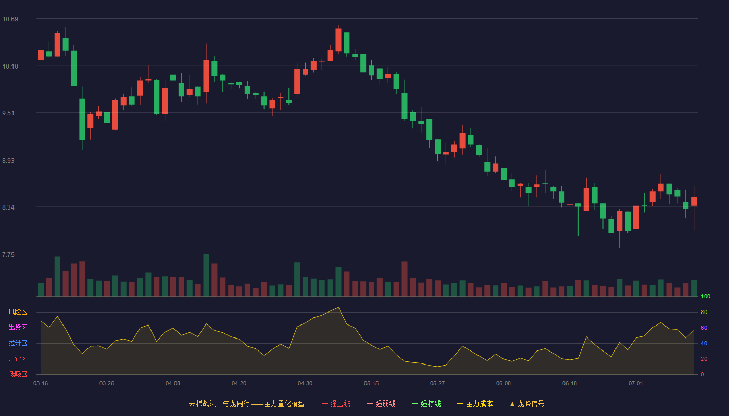729x416 pixels.
Task: Click the 80 indicator scale value
Action: point(704,312)
